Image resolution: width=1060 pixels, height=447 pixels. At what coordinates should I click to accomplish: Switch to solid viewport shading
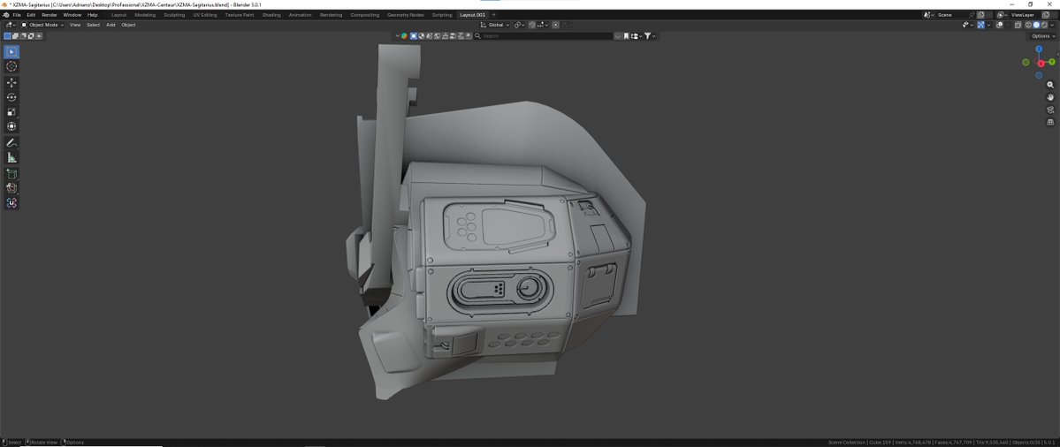pyautogui.click(x=1036, y=25)
